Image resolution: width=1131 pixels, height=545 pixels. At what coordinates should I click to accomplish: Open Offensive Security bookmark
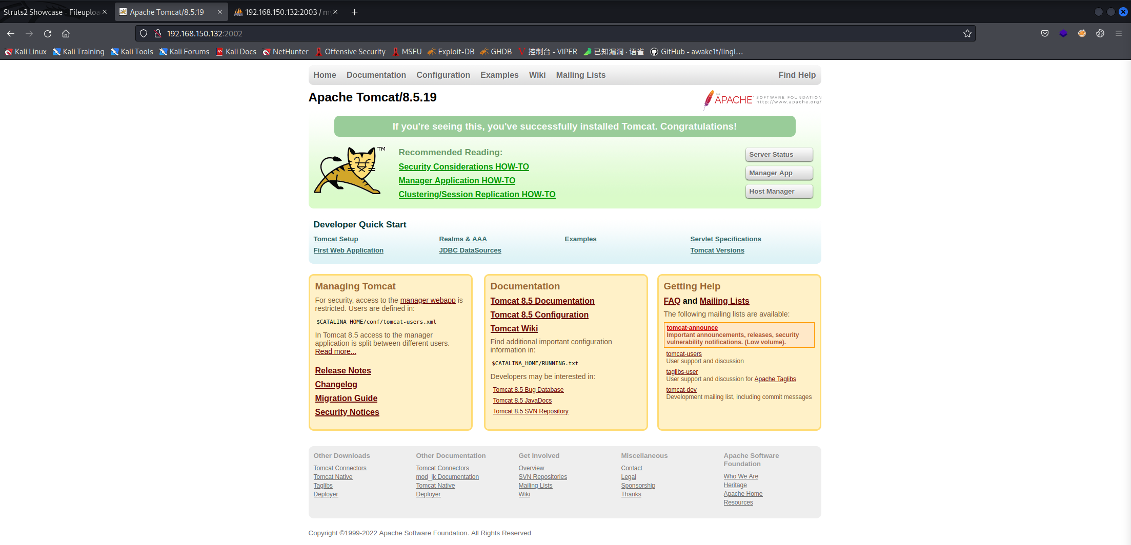350,52
